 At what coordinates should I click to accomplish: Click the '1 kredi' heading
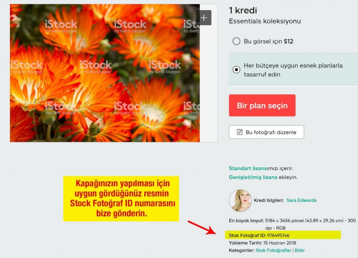point(243,10)
